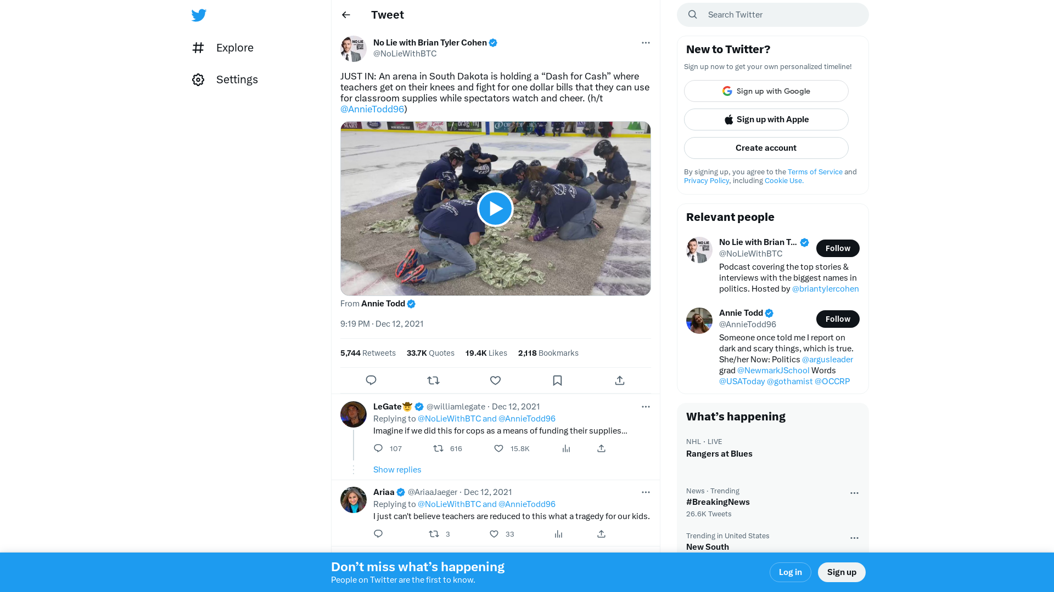Click Sign up on the bottom banner

(842, 572)
